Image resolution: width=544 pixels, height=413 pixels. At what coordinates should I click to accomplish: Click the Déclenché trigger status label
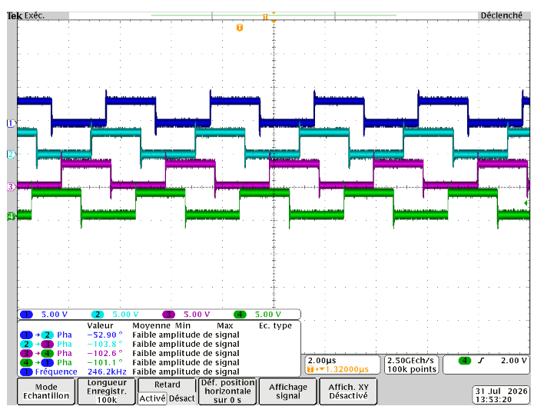click(x=501, y=15)
